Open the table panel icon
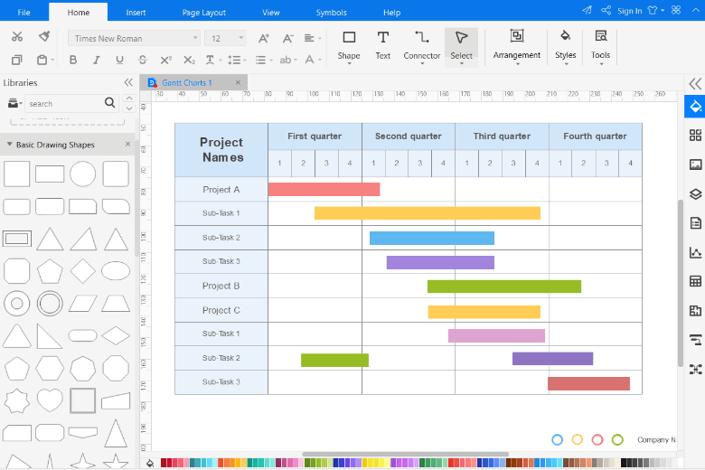705x470 pixels. (696, 281)
